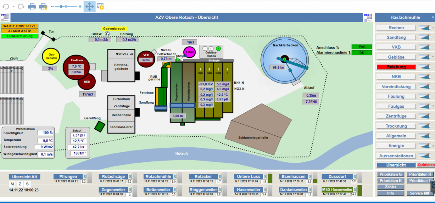Activate the pan/move arrows tool
Viewport: 435px width, 203px height.
tap(89, 6)
